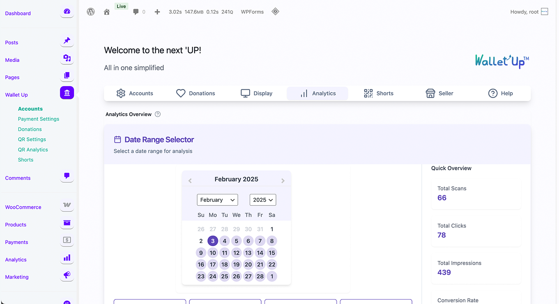Open the month dropdown showing February
This screenshot has height=304, width=559.
(218, 200)
